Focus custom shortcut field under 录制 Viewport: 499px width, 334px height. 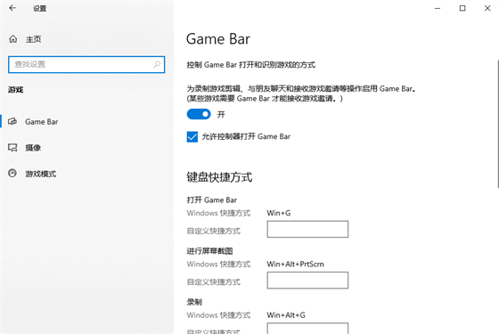(x=307, y=329)
